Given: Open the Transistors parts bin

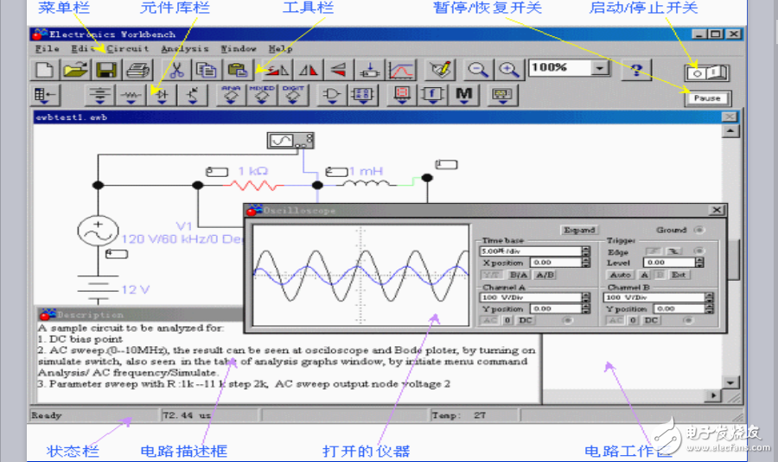Looking at the screenshot, I should click(x=193, y=95).
